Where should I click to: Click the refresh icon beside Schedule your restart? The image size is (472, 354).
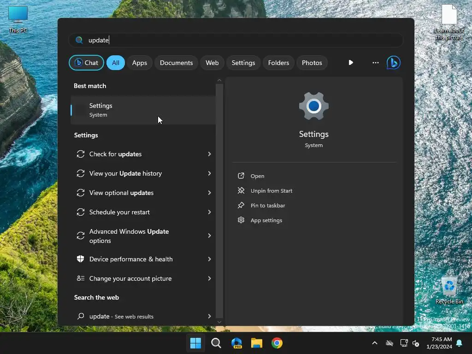point(80,212)
